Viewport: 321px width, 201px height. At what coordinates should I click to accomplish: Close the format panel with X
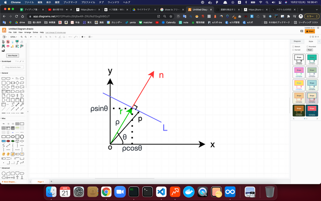(x=319, y=41)
